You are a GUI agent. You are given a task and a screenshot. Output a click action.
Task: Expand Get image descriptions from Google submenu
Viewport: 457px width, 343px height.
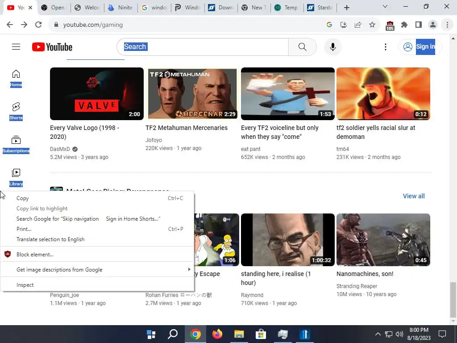pos(97,269)
